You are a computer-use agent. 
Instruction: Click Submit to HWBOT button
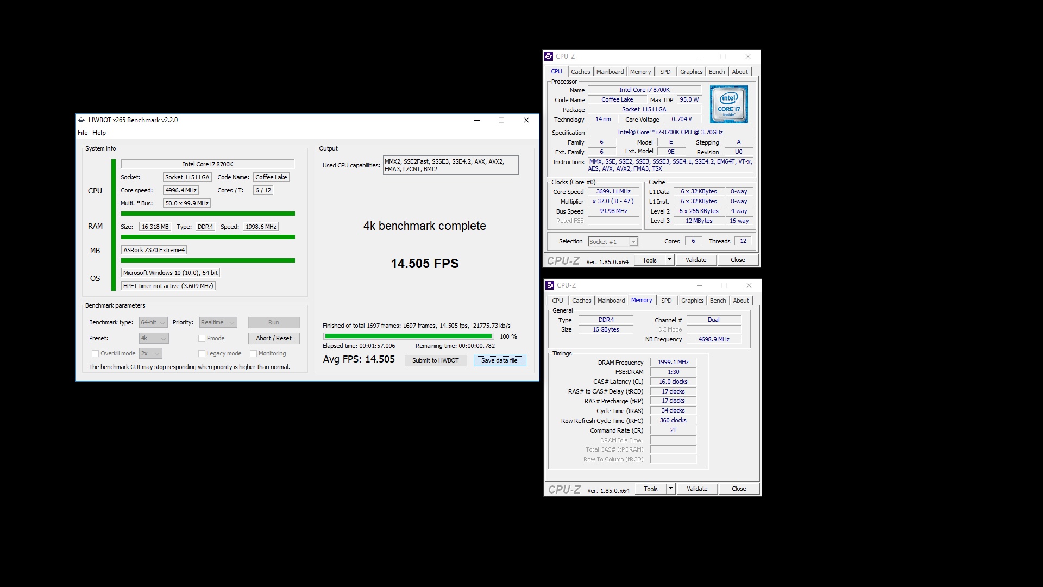tap(435, 360)
